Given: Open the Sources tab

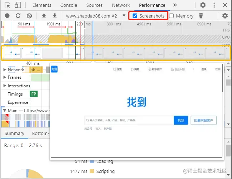Looking at the screenshot, I should click(x=94, y=5).
